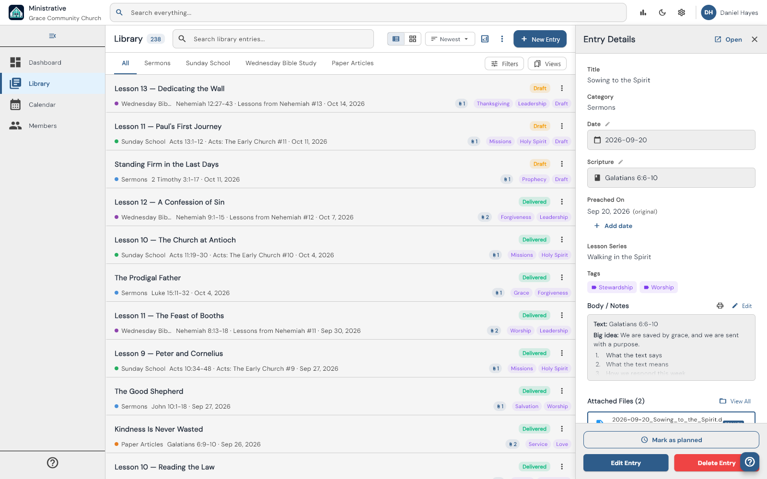Open statistics bar chart icon in header

(x=643, y=12)
